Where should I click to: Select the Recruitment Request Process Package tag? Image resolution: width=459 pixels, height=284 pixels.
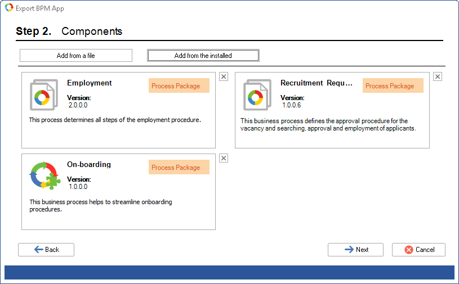393,85
